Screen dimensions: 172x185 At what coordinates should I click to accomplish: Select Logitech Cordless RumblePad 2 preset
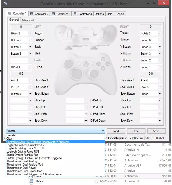pyautogui.click(x=55, y=145)
